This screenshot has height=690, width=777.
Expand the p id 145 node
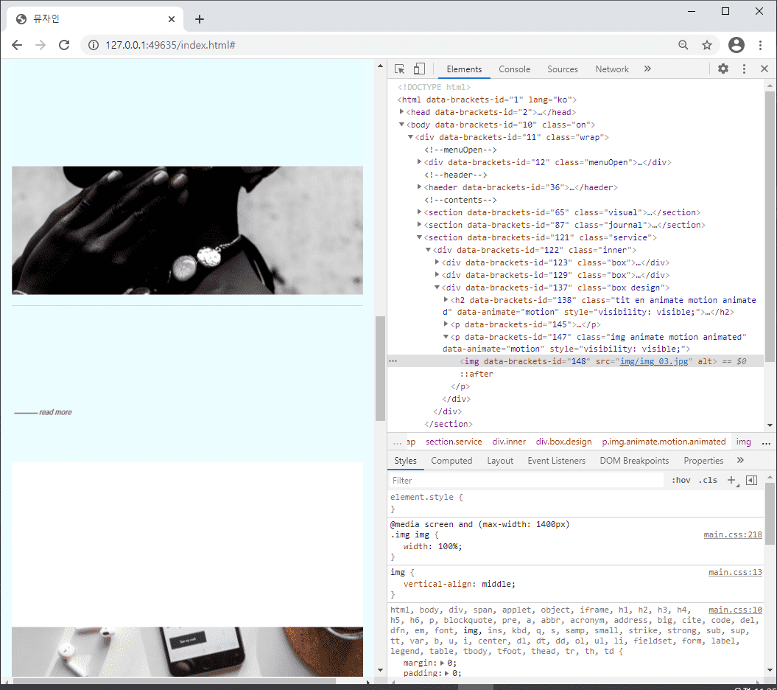point(446,324)
